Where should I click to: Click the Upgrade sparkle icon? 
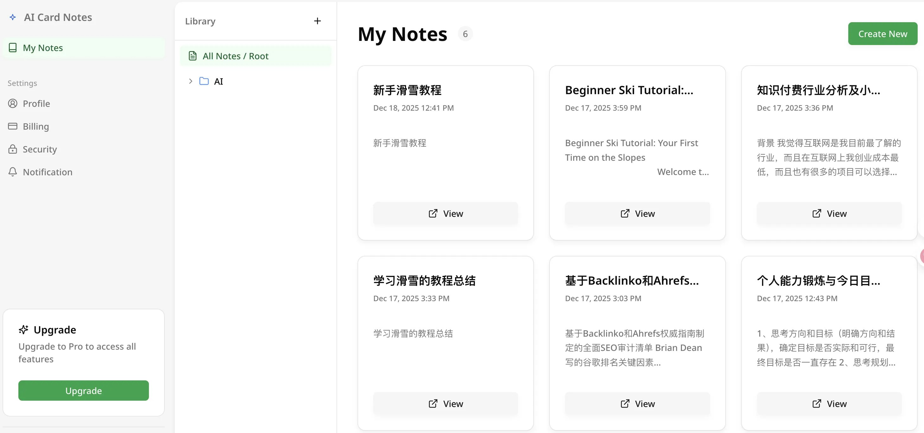click(x=23, y=329)
